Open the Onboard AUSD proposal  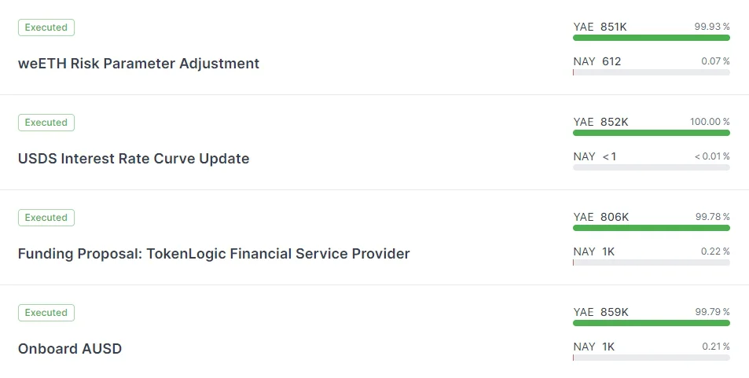pyautogui.click(x=70, y=349)
